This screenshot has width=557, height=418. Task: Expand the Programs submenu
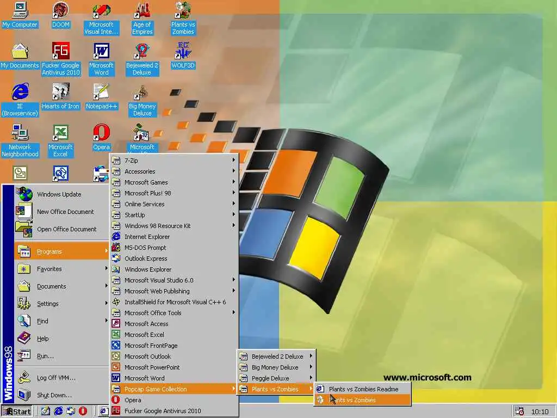click(62, 251)
